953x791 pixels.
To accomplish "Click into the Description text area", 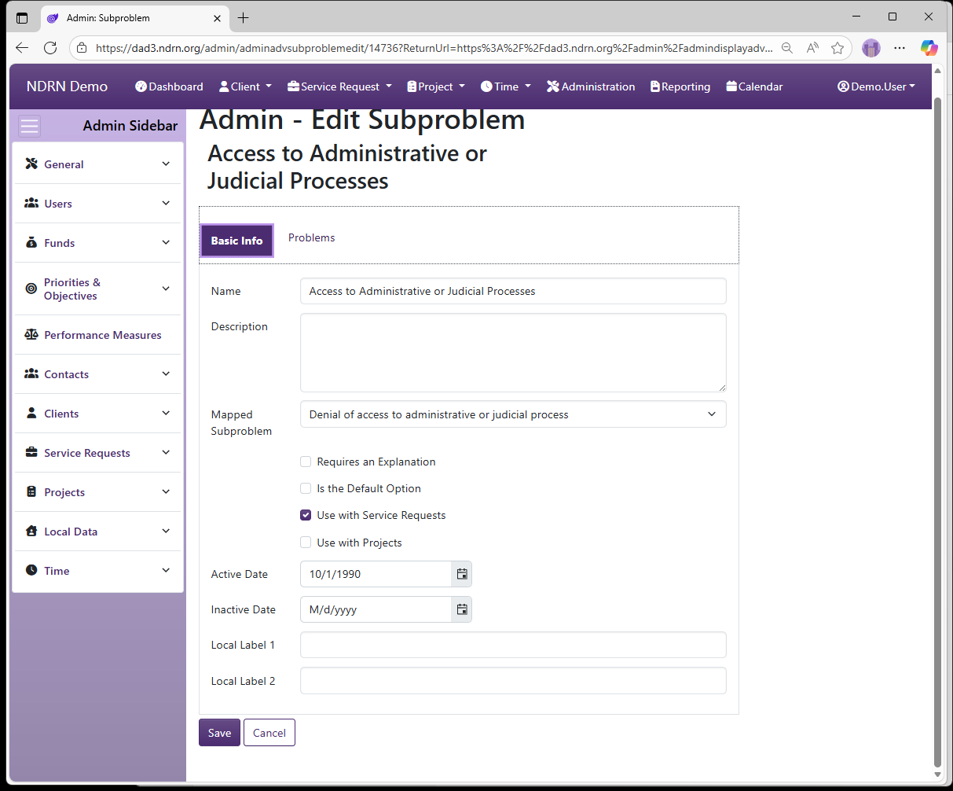I will click(x=513, y=352).
